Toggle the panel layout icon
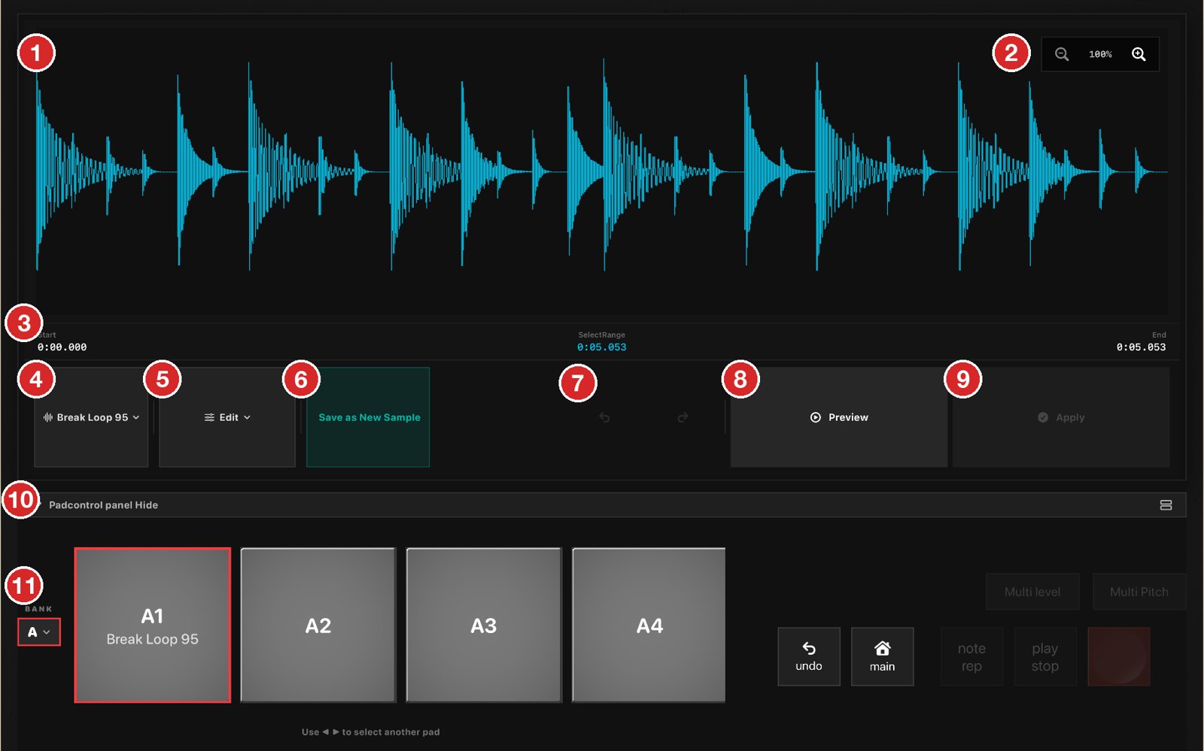Screen dimensions: 1204x751 1166,505
